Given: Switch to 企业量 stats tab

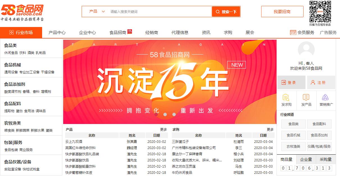Looking at the screenshot, I should (x=306, y=159).
